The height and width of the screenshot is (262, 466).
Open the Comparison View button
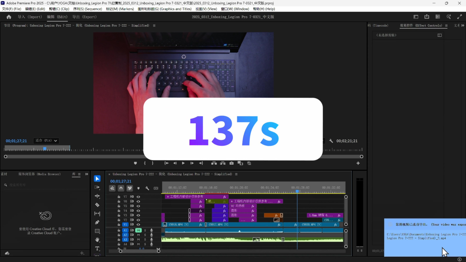coord(240,163)
